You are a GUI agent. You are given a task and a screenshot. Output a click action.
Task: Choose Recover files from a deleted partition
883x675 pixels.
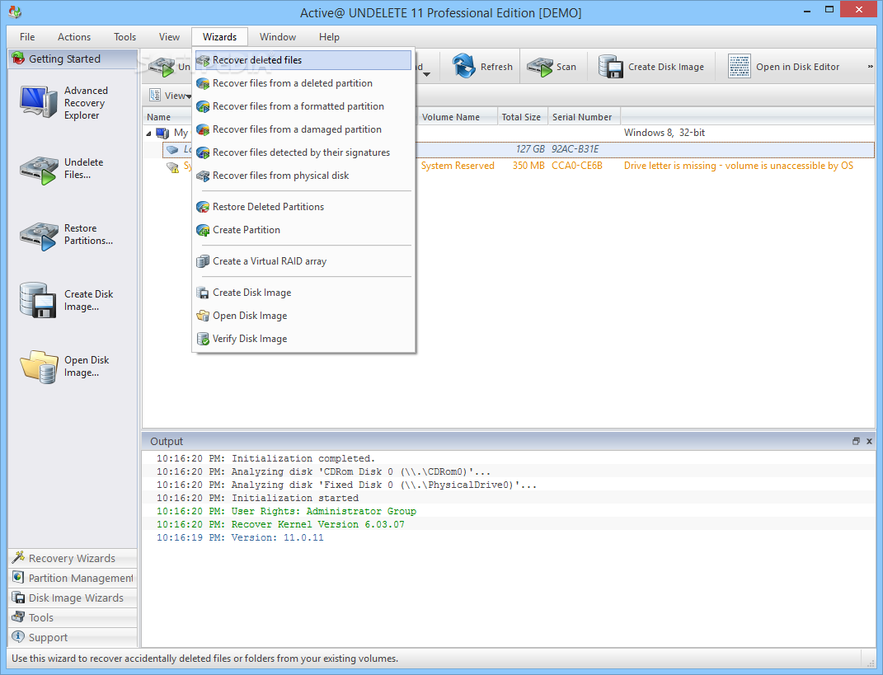303,83
